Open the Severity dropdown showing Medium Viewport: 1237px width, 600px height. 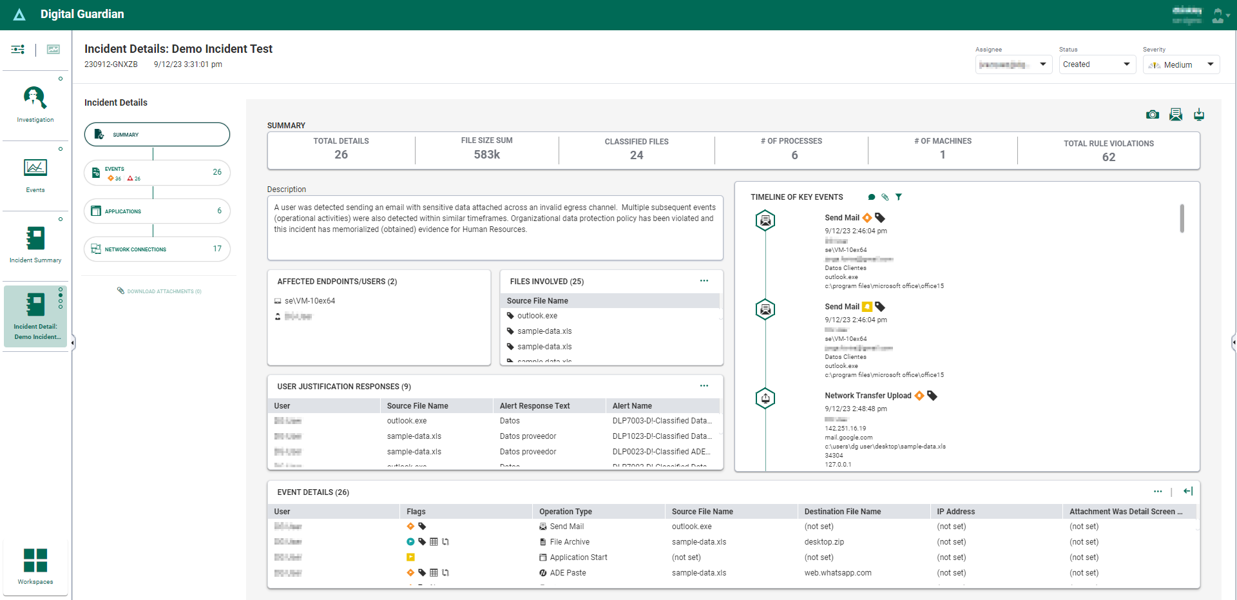(x=1181, y=64)
